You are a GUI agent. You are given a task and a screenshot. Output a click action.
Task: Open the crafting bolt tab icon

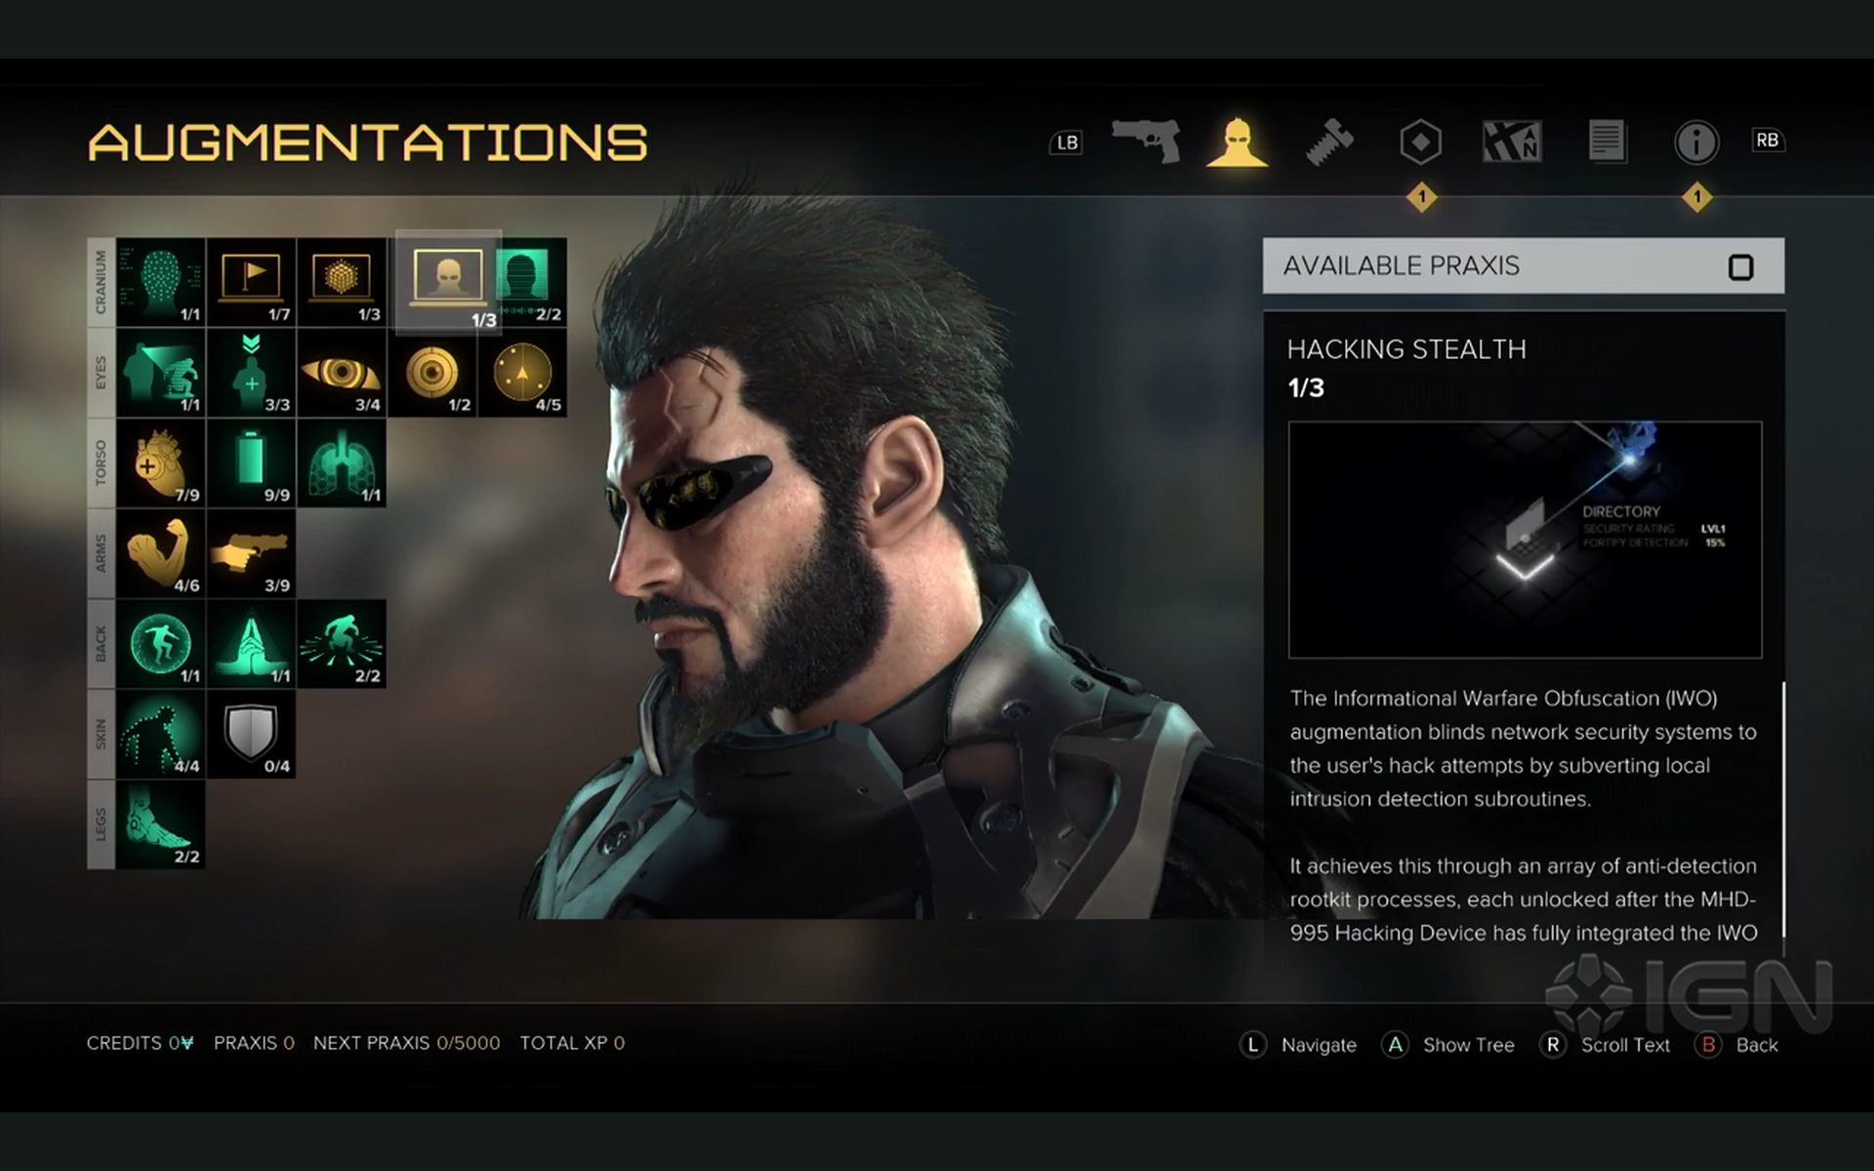(x=1329, y=142)
